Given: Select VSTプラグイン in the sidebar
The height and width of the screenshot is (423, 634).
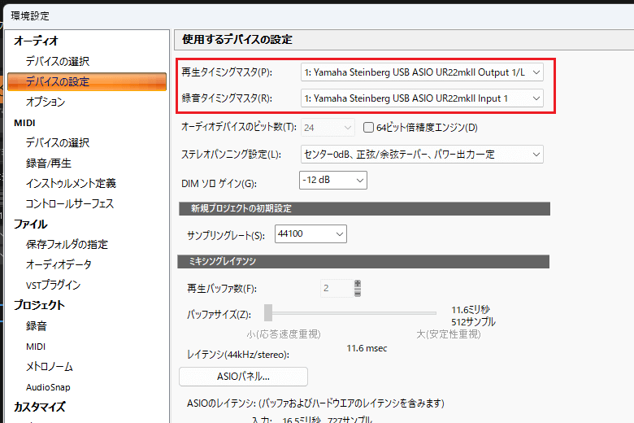Looking at the screenshot, I should [x=53, y=285].
